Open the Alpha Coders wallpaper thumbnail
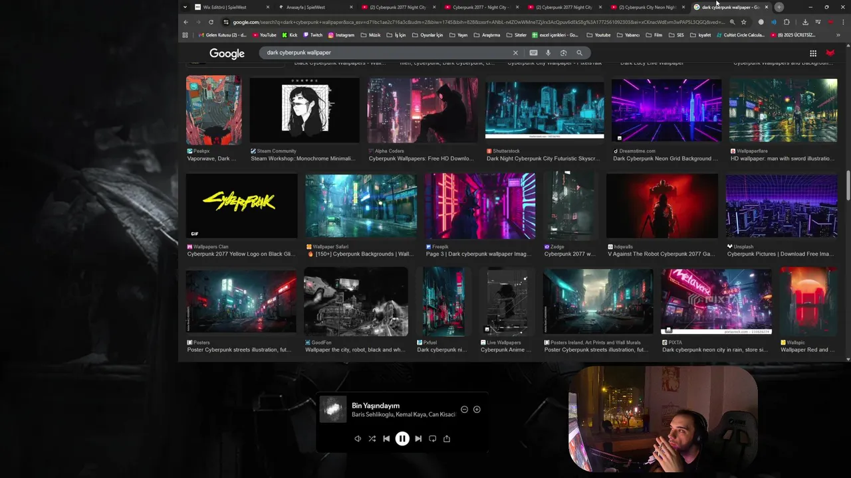The width and height of the screenshot is (851, 478). pyautogui.click(x=422, y=110)
